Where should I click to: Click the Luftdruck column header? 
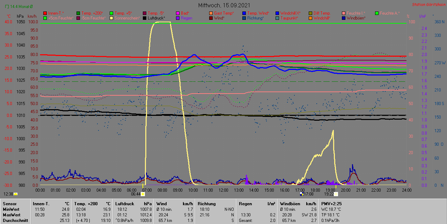coord(125,204)
